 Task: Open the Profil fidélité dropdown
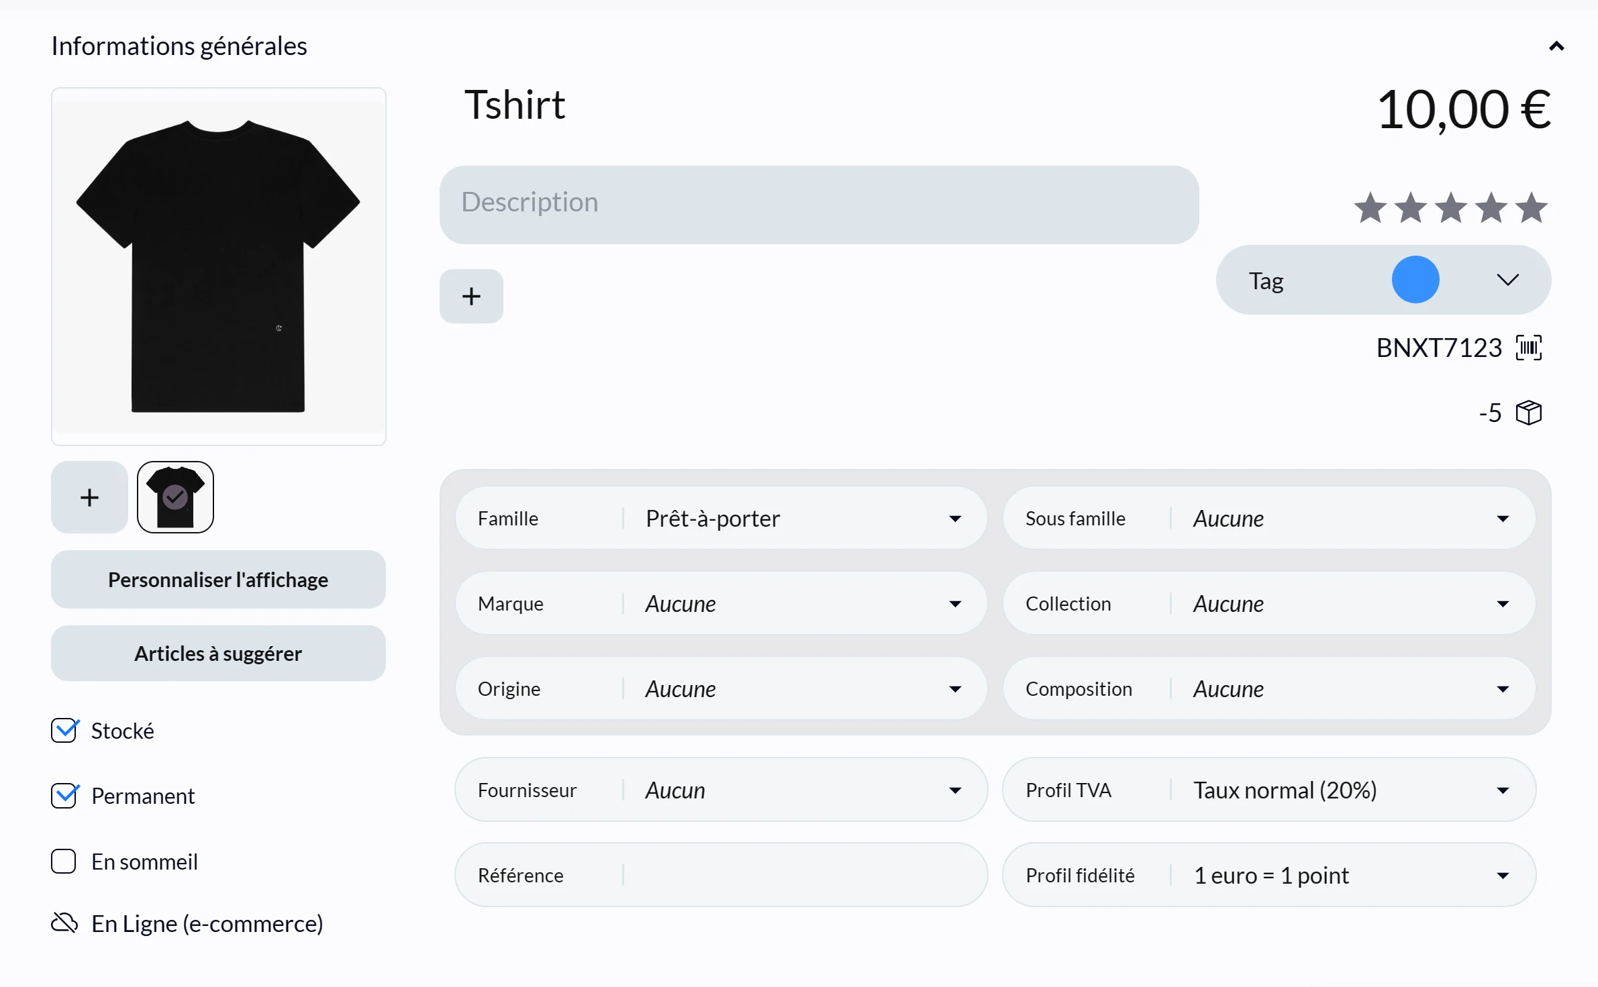pyautogui.click(x=1268, y=875)
